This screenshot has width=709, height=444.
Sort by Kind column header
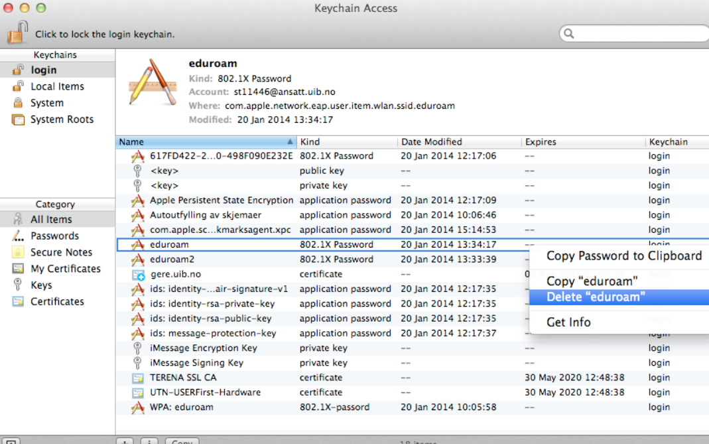(x=347, y=141)
